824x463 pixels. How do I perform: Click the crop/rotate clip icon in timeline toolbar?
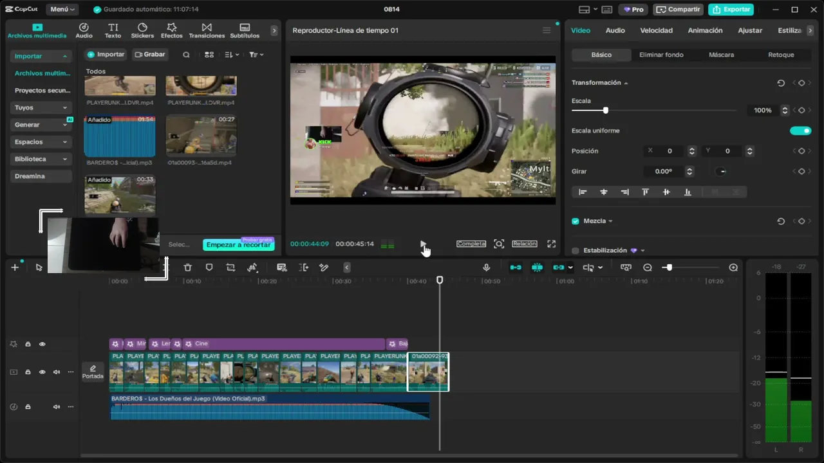pyautogui.click(x=230, y=268)
